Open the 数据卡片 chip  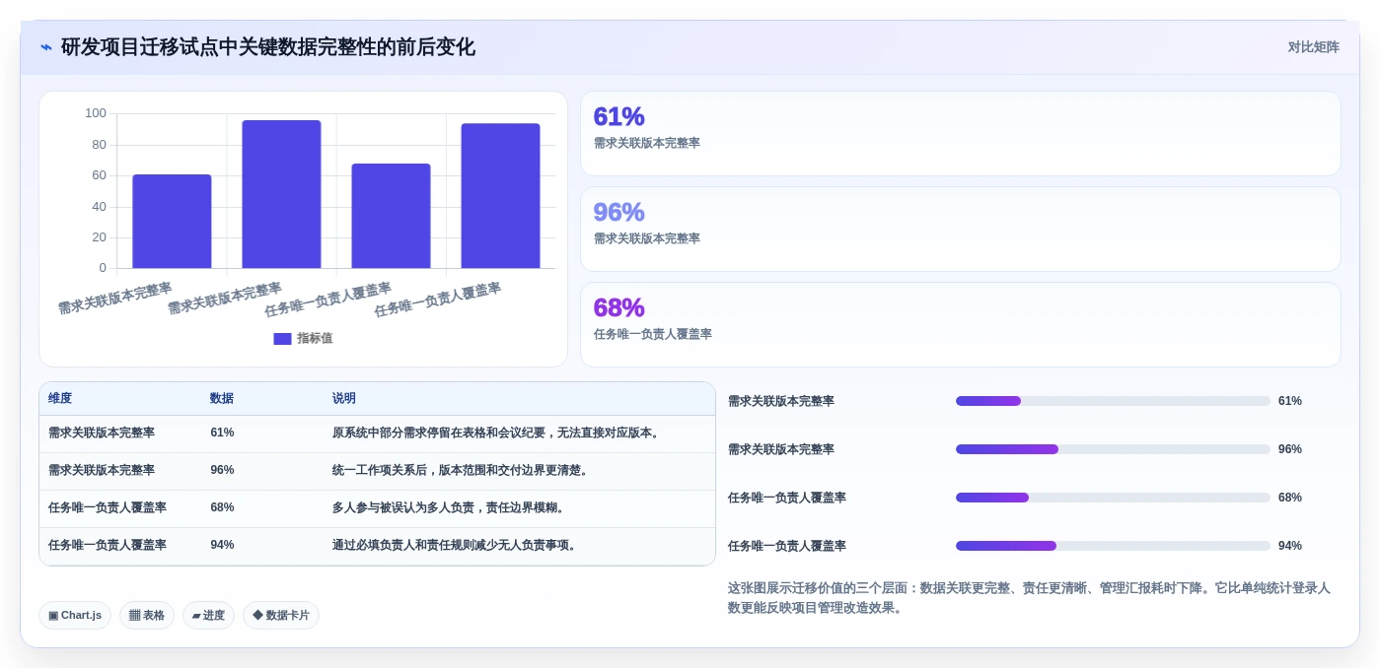coord(281,615)
